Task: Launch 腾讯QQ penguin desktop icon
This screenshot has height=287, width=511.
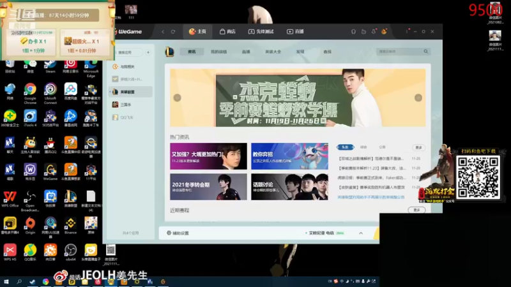Action: tap(50, 145)
